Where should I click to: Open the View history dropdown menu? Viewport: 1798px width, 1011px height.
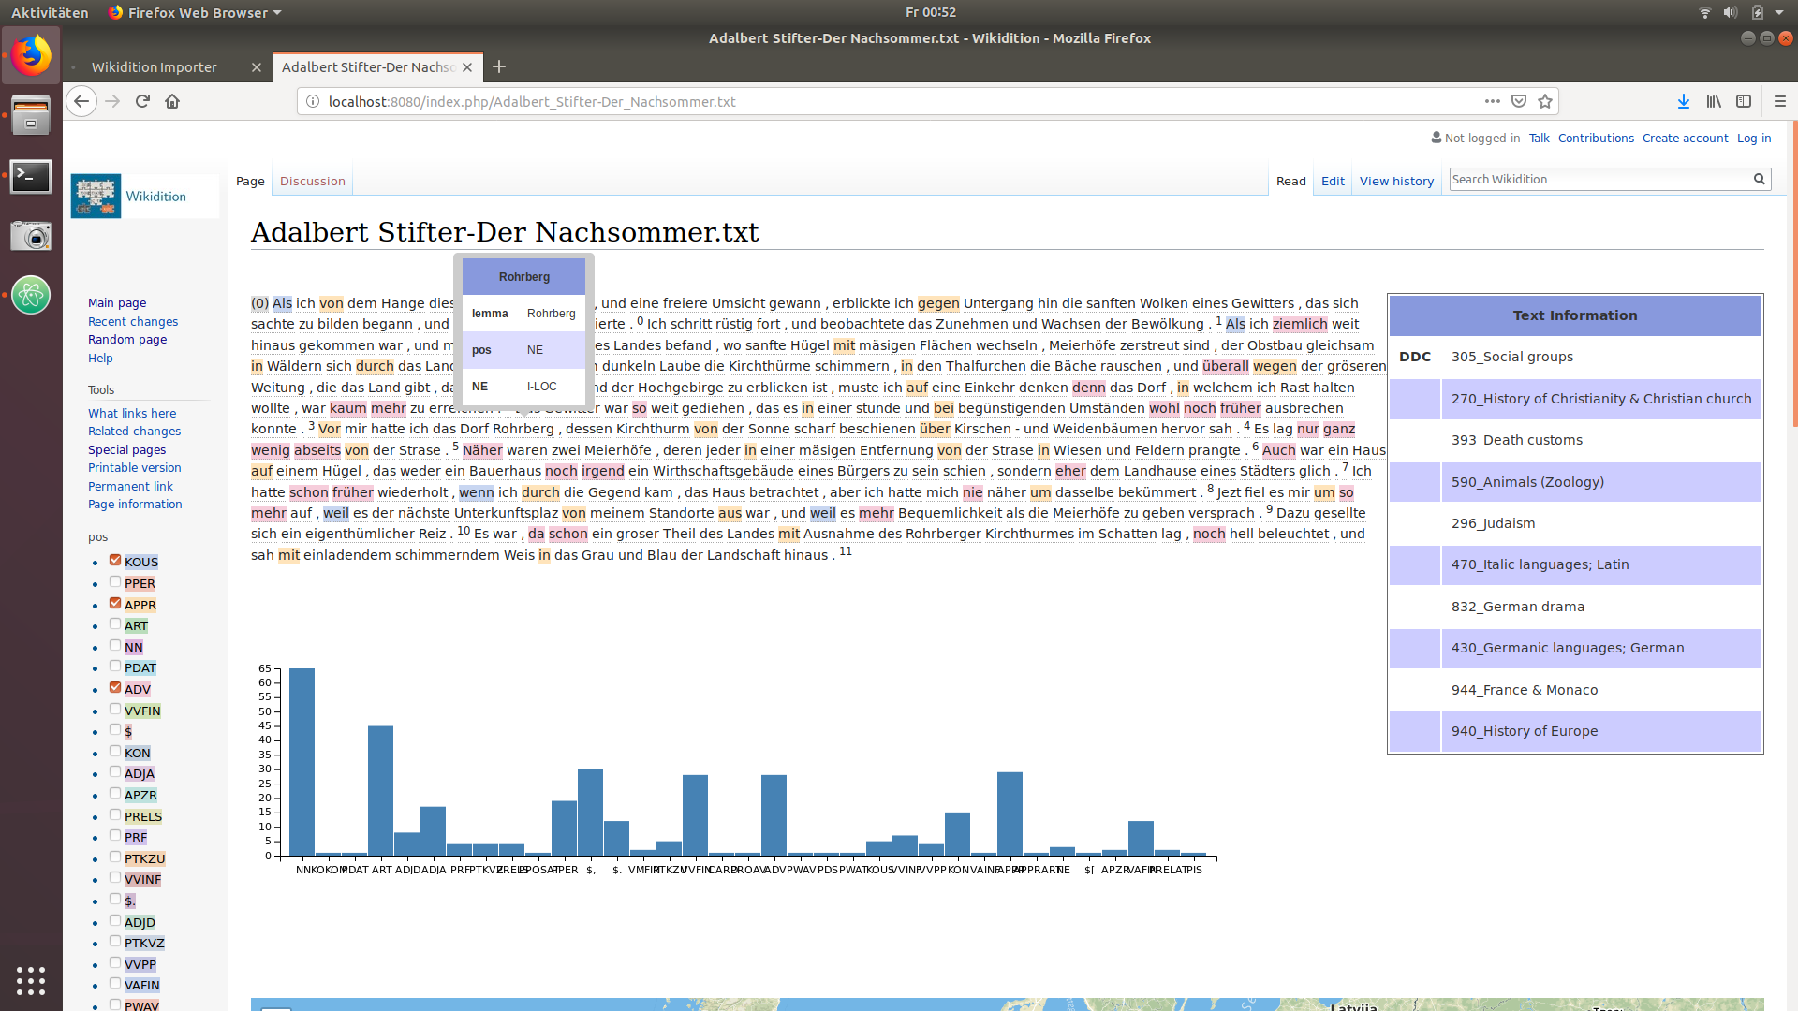coord(1396,181)
